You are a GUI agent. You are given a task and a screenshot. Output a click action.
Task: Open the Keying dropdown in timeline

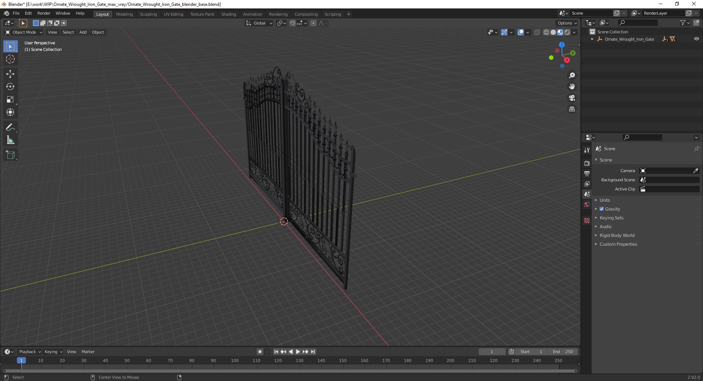click(x=53, y=352)
